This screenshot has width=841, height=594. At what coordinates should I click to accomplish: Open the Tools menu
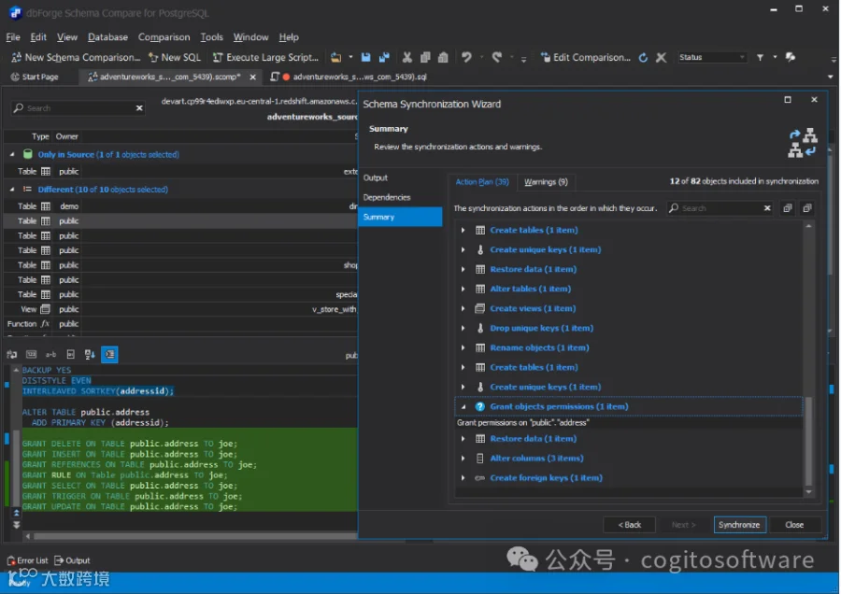[211, 37]
